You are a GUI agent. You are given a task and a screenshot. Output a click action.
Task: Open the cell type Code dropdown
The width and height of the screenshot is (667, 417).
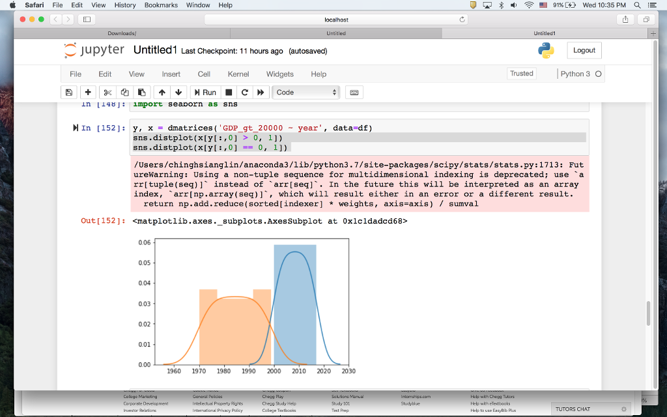point(306,93)
